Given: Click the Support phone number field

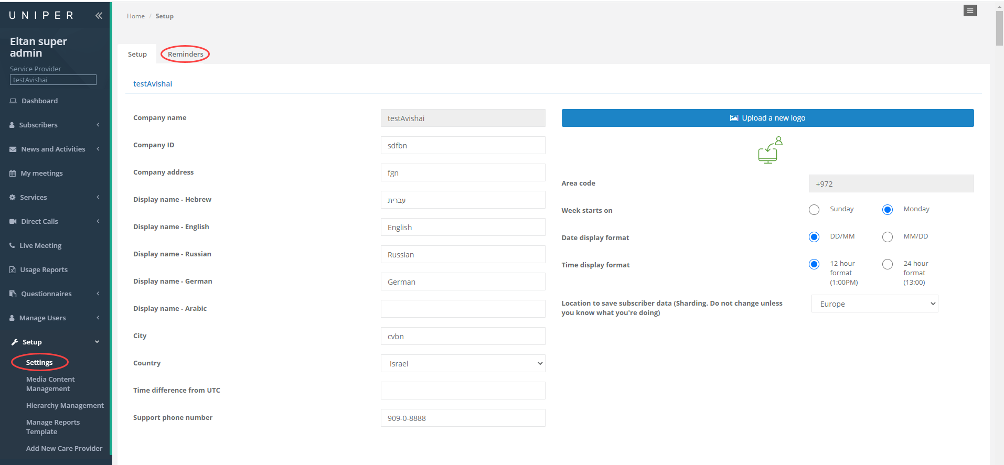Looking at the screenshot, I should 463,418.
